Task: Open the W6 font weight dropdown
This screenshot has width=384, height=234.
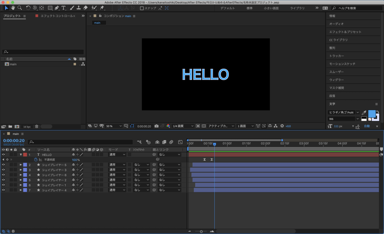Action: [344, 119]
